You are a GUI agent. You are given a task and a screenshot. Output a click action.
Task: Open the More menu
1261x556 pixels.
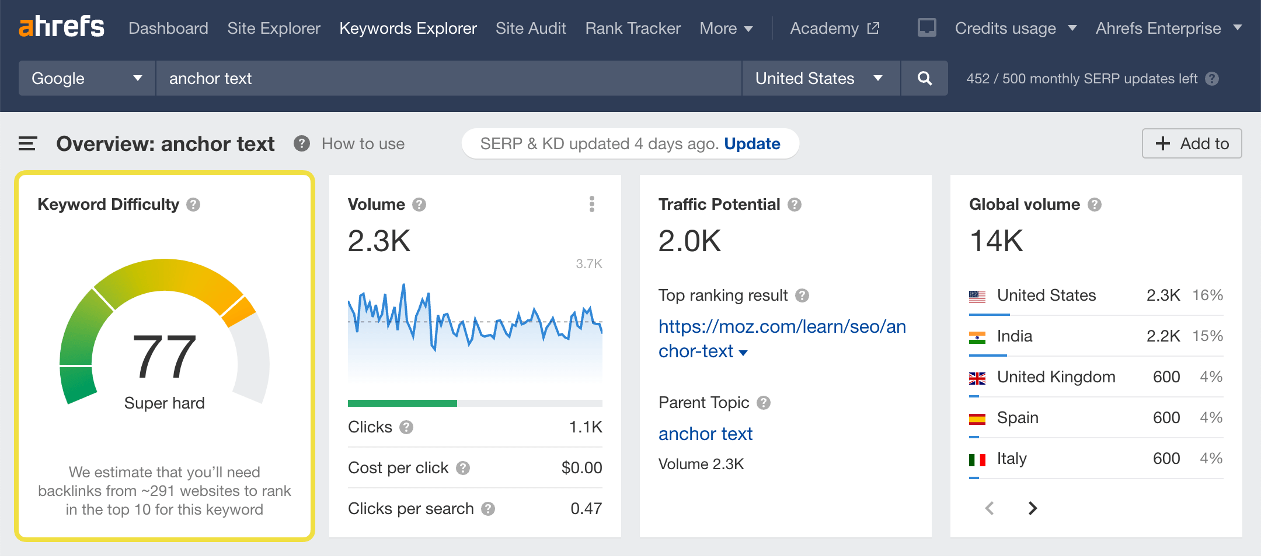726,27
